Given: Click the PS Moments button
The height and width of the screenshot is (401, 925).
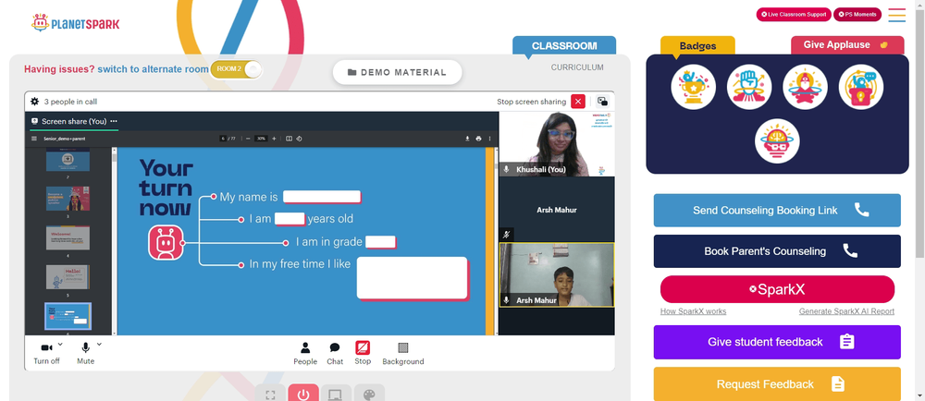Looking at the screenshot, I should [x=857, y=14].
